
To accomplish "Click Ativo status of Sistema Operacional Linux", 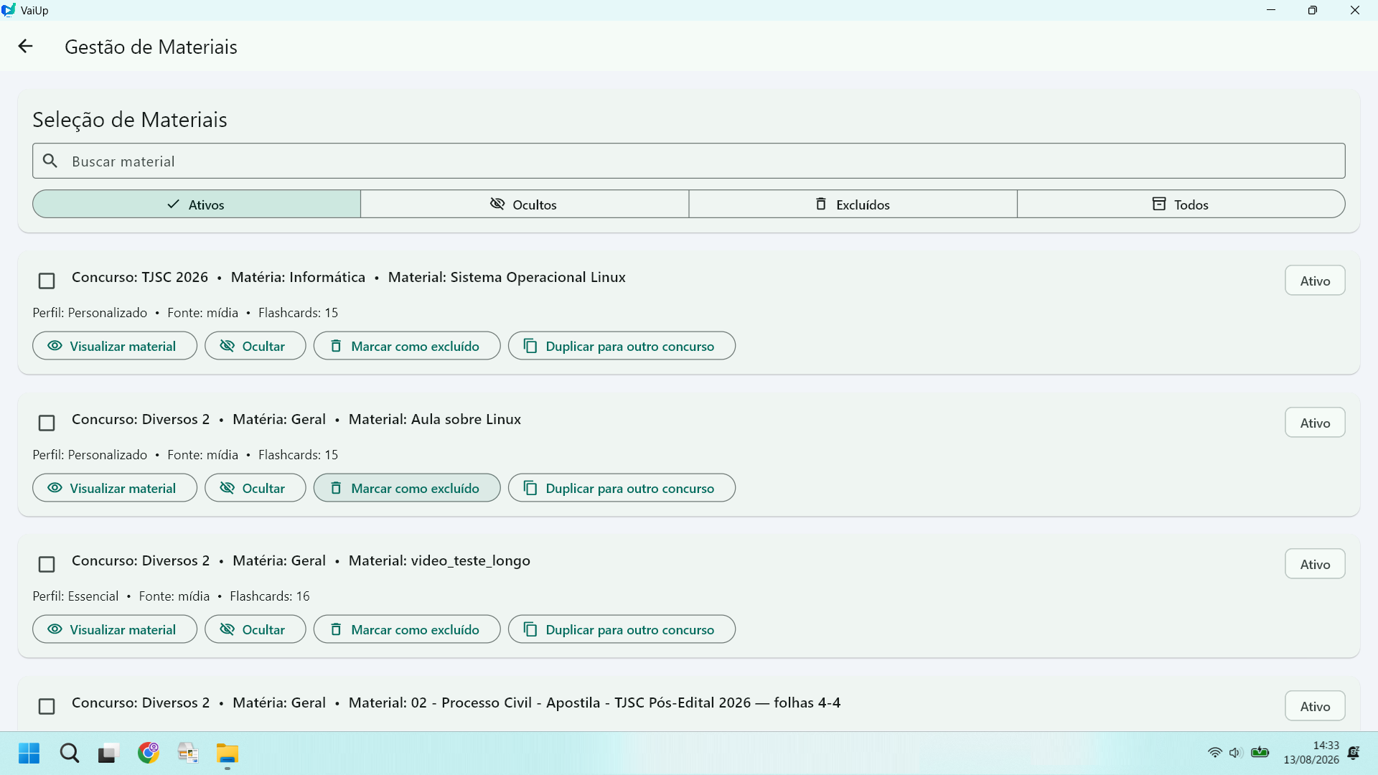I will click(1315, 281).
